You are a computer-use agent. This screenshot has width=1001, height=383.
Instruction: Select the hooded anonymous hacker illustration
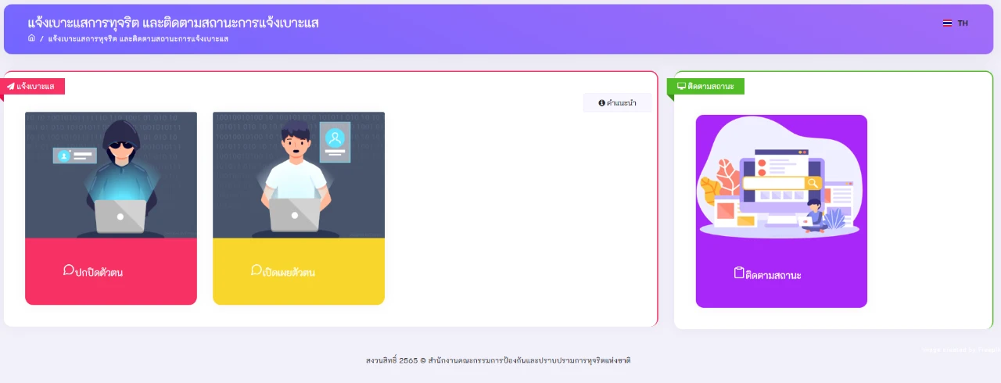111,174
